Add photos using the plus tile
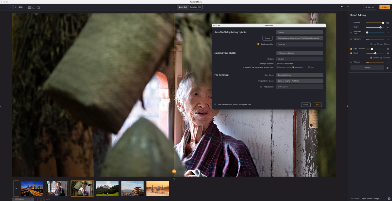The width and height of the screenshot is (392, 201). point(16,188)
